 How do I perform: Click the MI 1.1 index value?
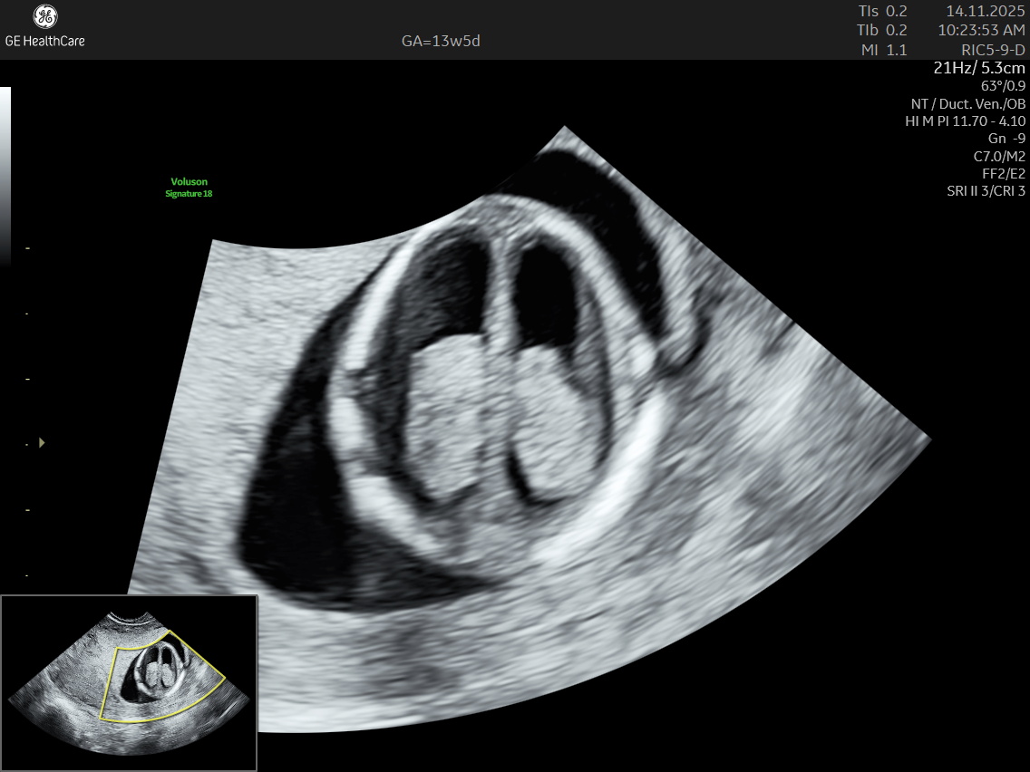pos(883,50)
